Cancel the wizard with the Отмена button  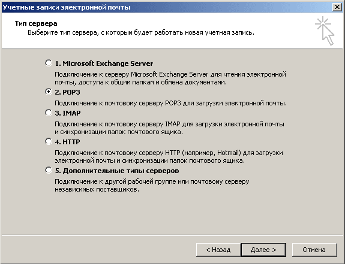(314, 250)
